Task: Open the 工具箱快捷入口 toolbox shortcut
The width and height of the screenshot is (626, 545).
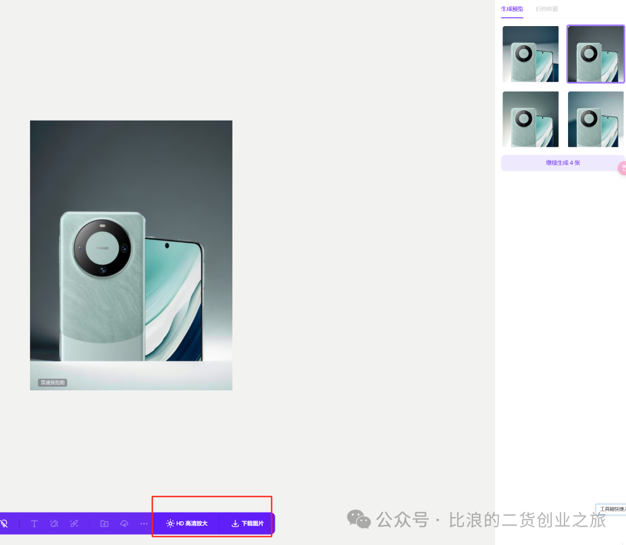Action: point(612,509)
